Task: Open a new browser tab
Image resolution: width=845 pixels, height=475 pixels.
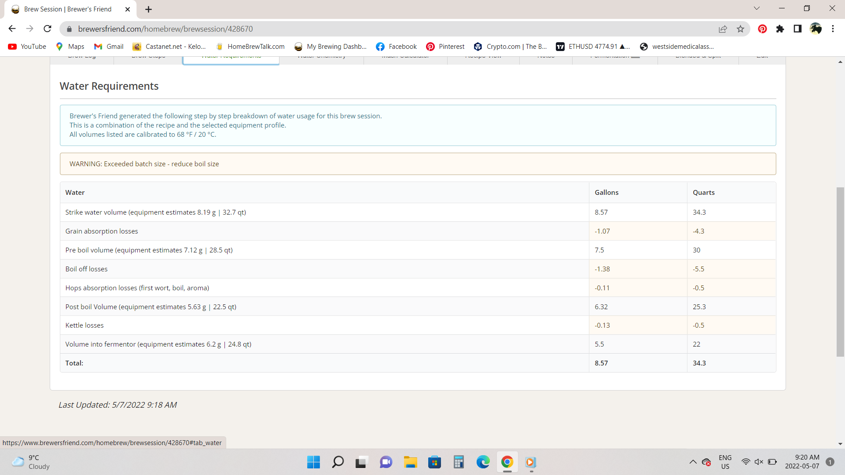Action: (148, 9)
